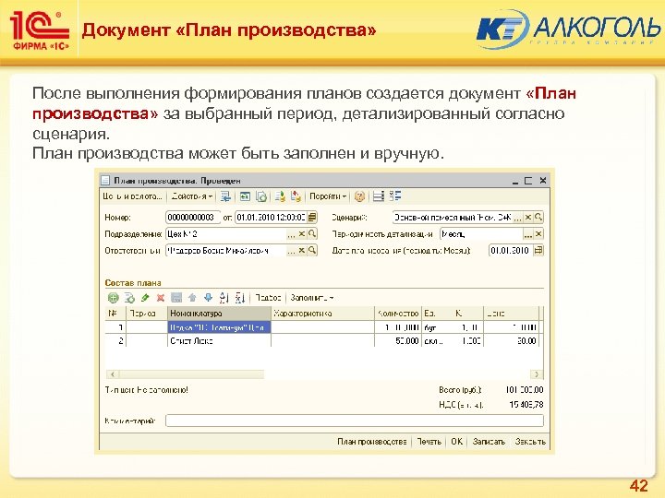This screenshot has width=665, height=498.
Task: Click the ellipsis selector in Ответственный field
Action: click(x=291, y=250)
